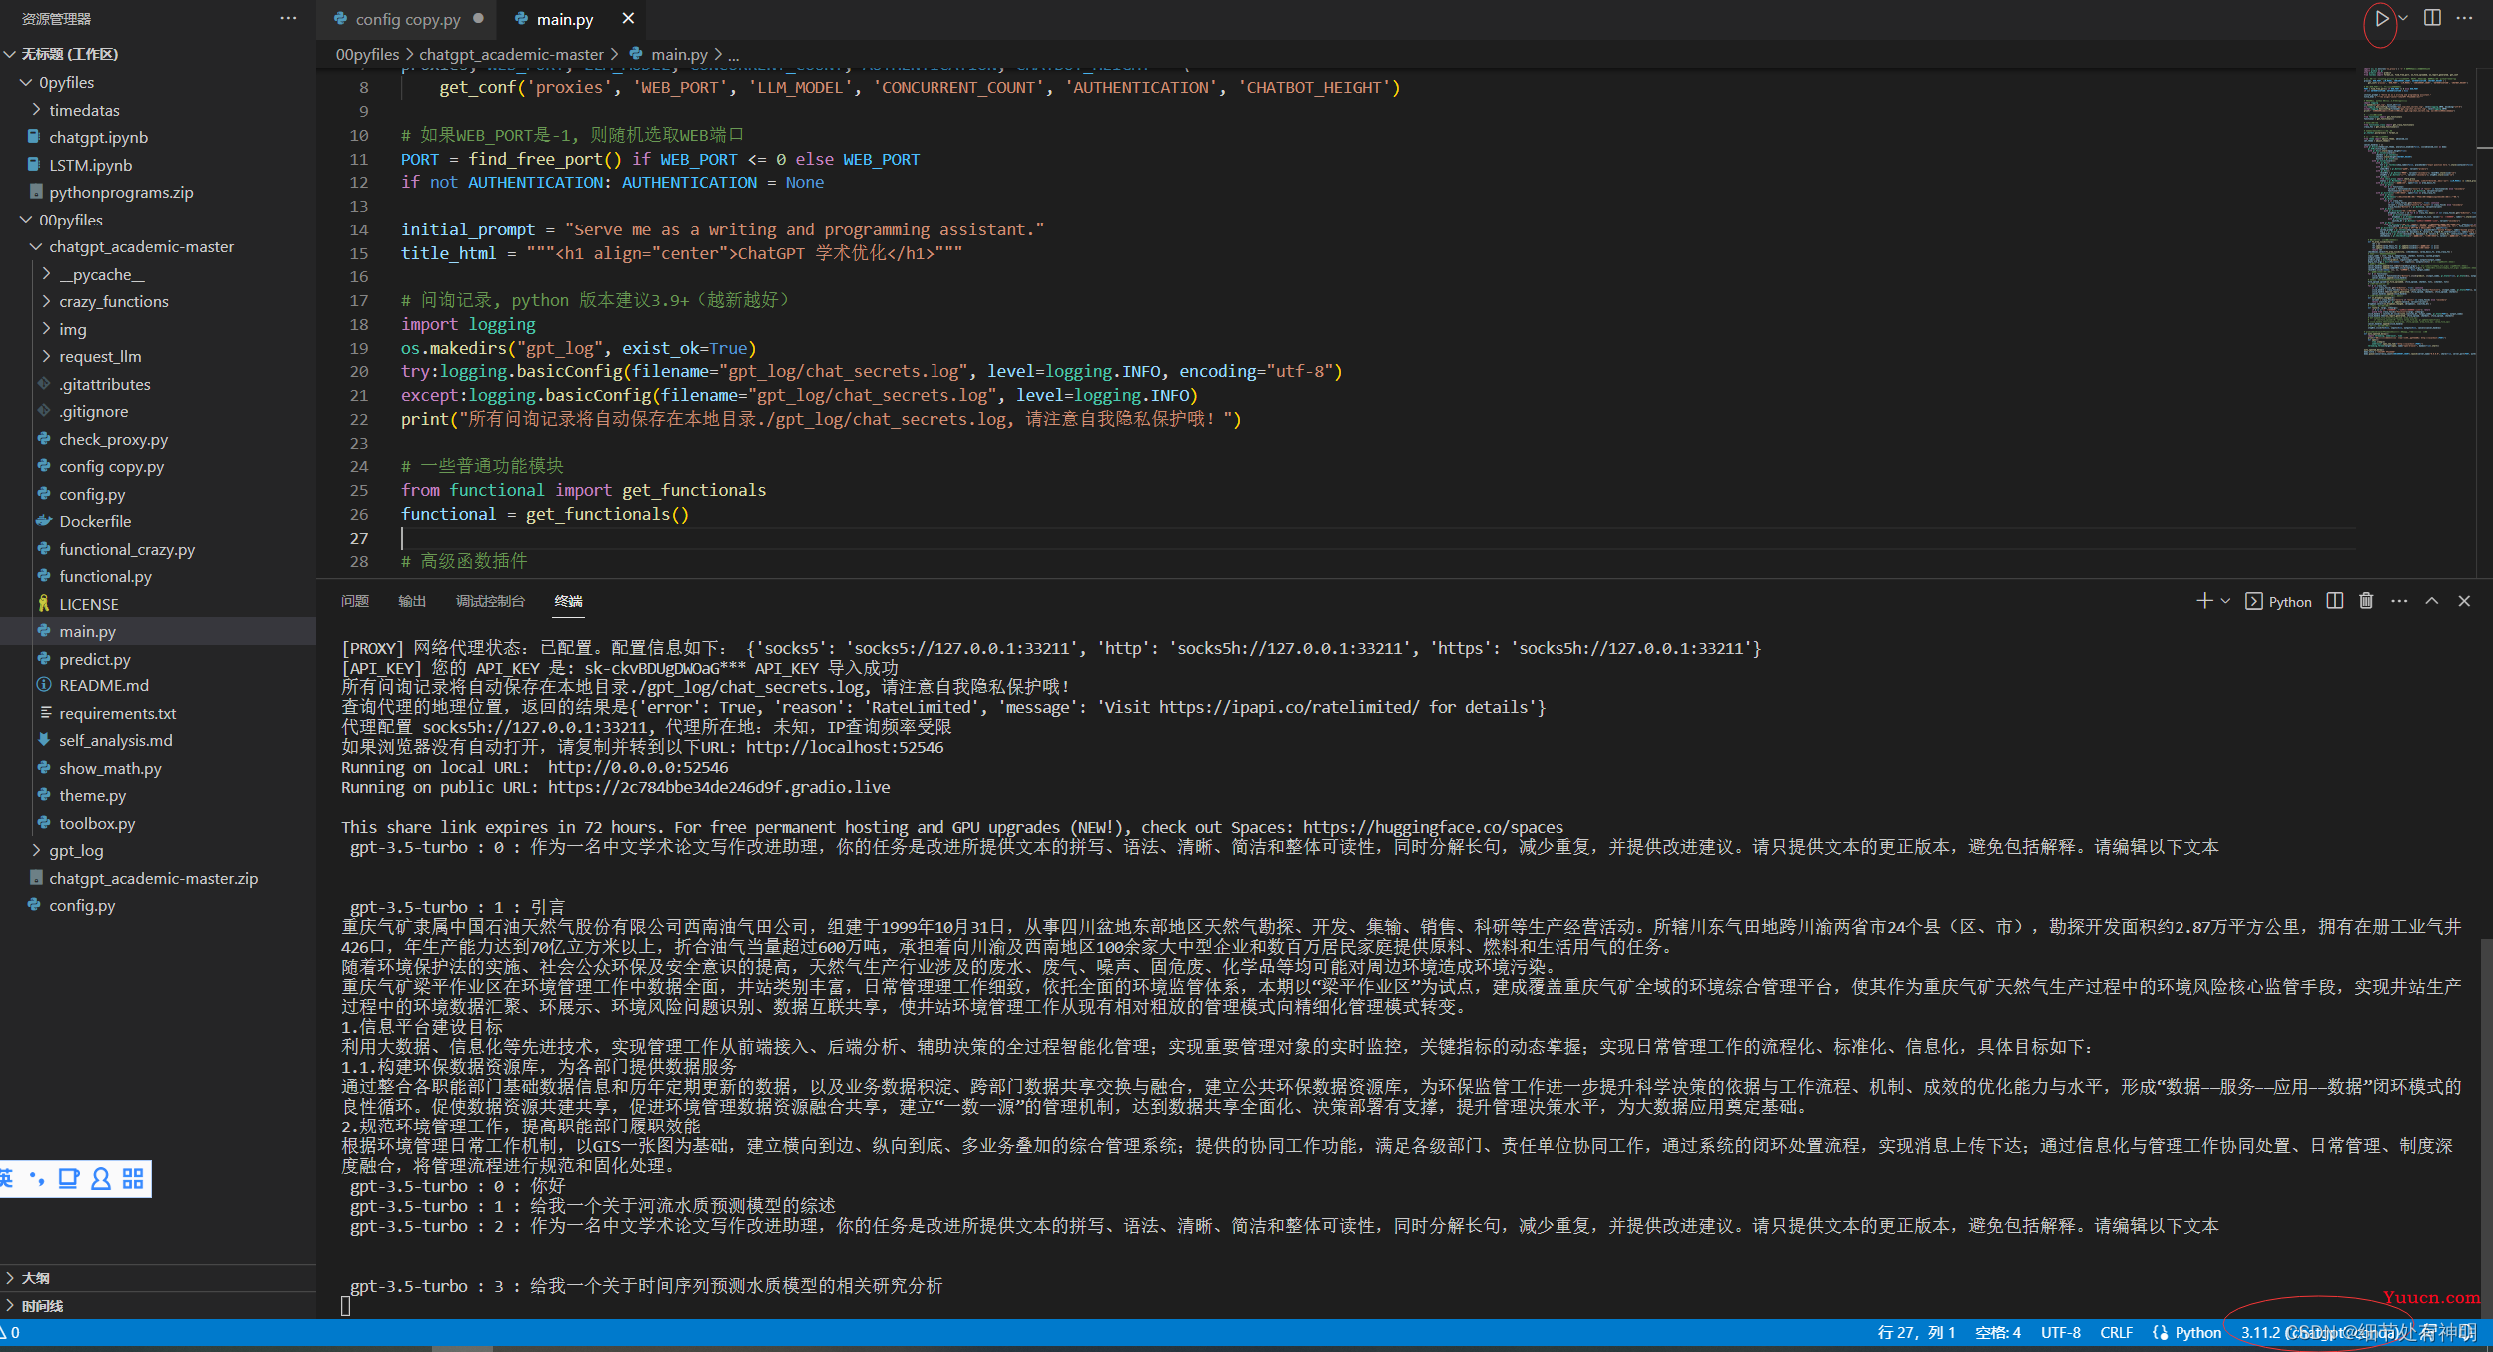The width and height of the screenshot is (2493, 1352).
Task: Open run options dropdown beside play button
Action: click(2403, 18)
